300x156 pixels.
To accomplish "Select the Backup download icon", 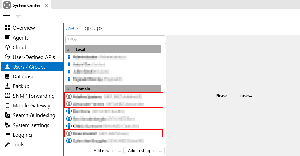I will pyautogui.click(x=7, y=86).
